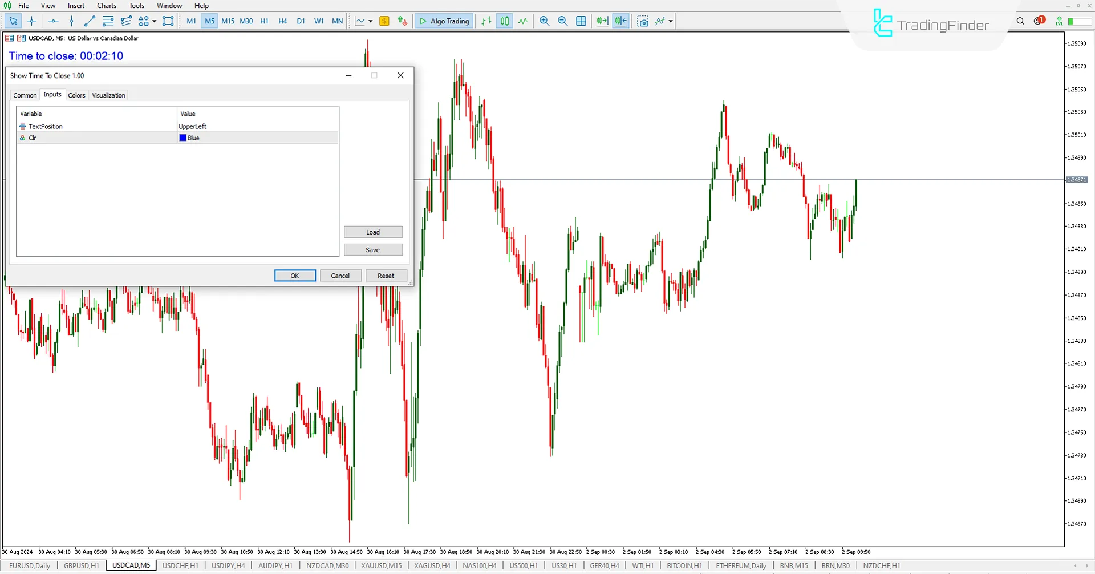Open the shapes tool dropdown
Viewport: 1095px width, 574px height.
pyautogui.click(x=153, y=21)
